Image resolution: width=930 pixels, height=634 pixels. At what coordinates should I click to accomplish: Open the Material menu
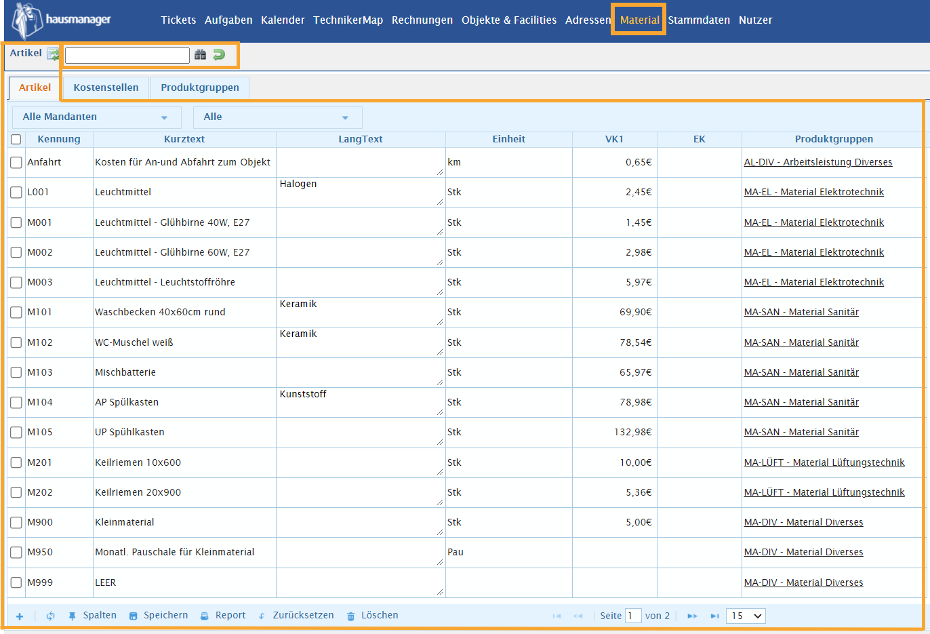coord(639,20)
